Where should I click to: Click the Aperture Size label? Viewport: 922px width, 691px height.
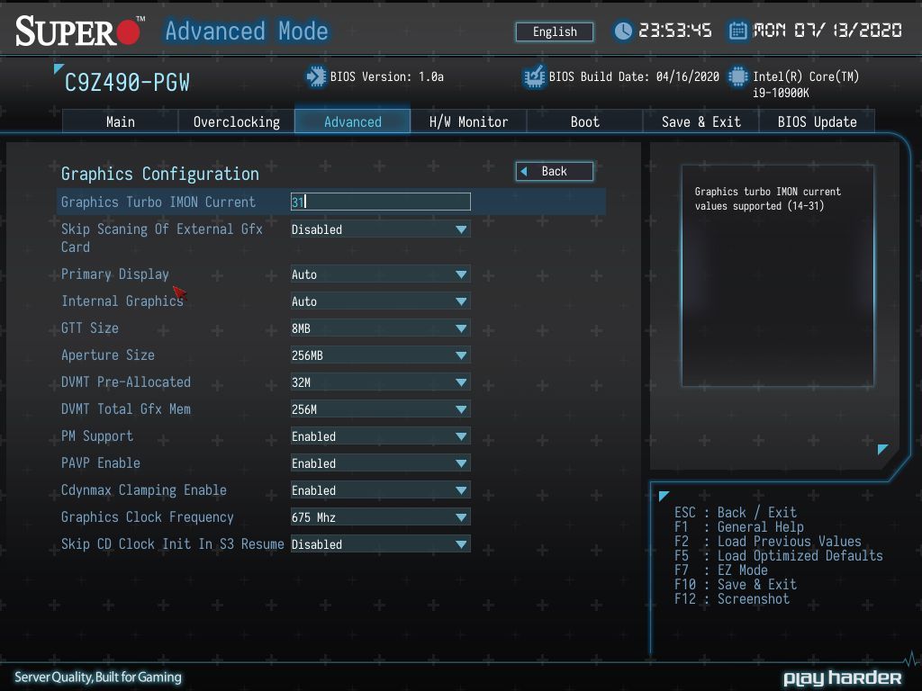[108, 355]
